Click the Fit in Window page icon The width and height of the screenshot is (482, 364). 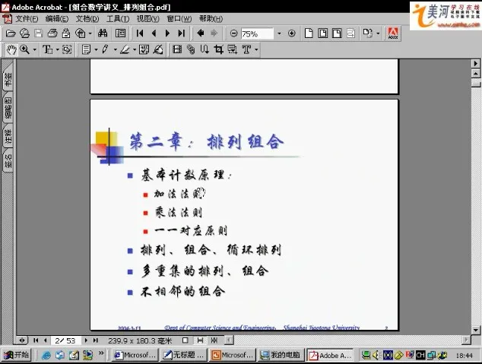click(323, 33)
